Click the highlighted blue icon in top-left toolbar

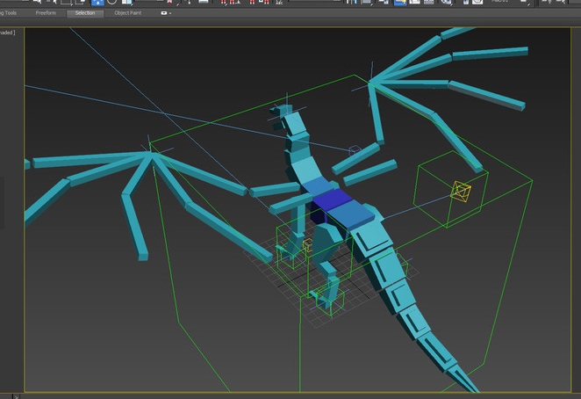tap(97, 3)
